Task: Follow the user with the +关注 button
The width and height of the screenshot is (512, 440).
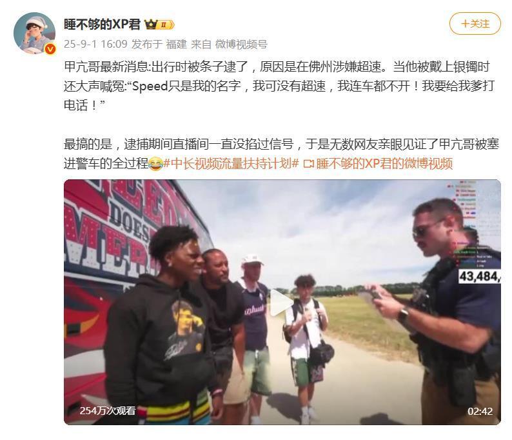Action: [475, 23]
